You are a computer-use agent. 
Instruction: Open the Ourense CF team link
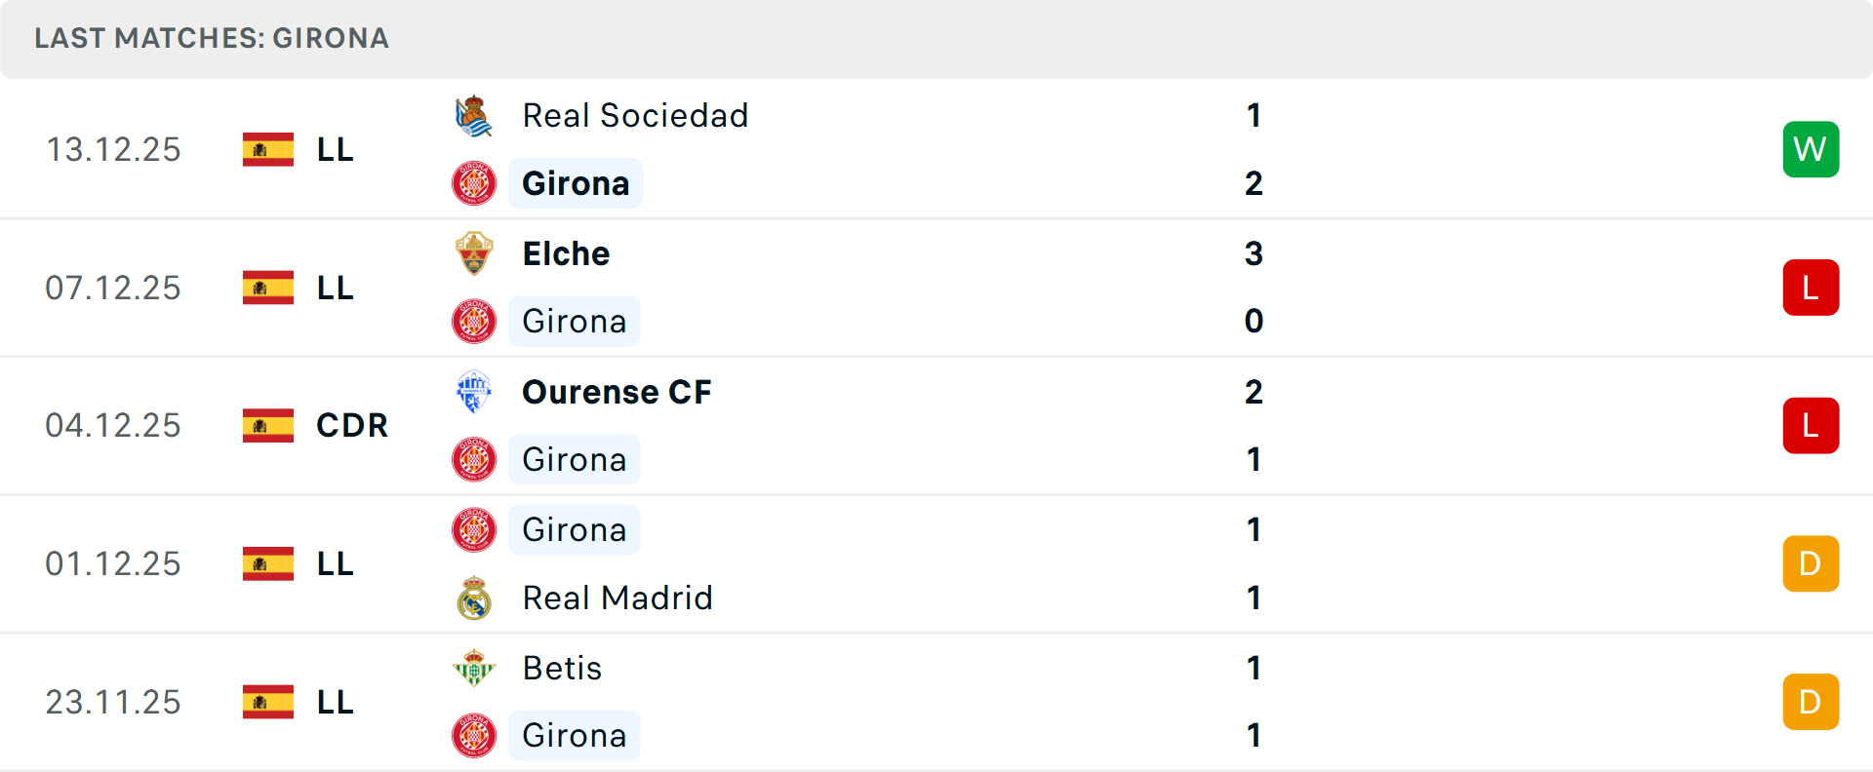(617, 392)
